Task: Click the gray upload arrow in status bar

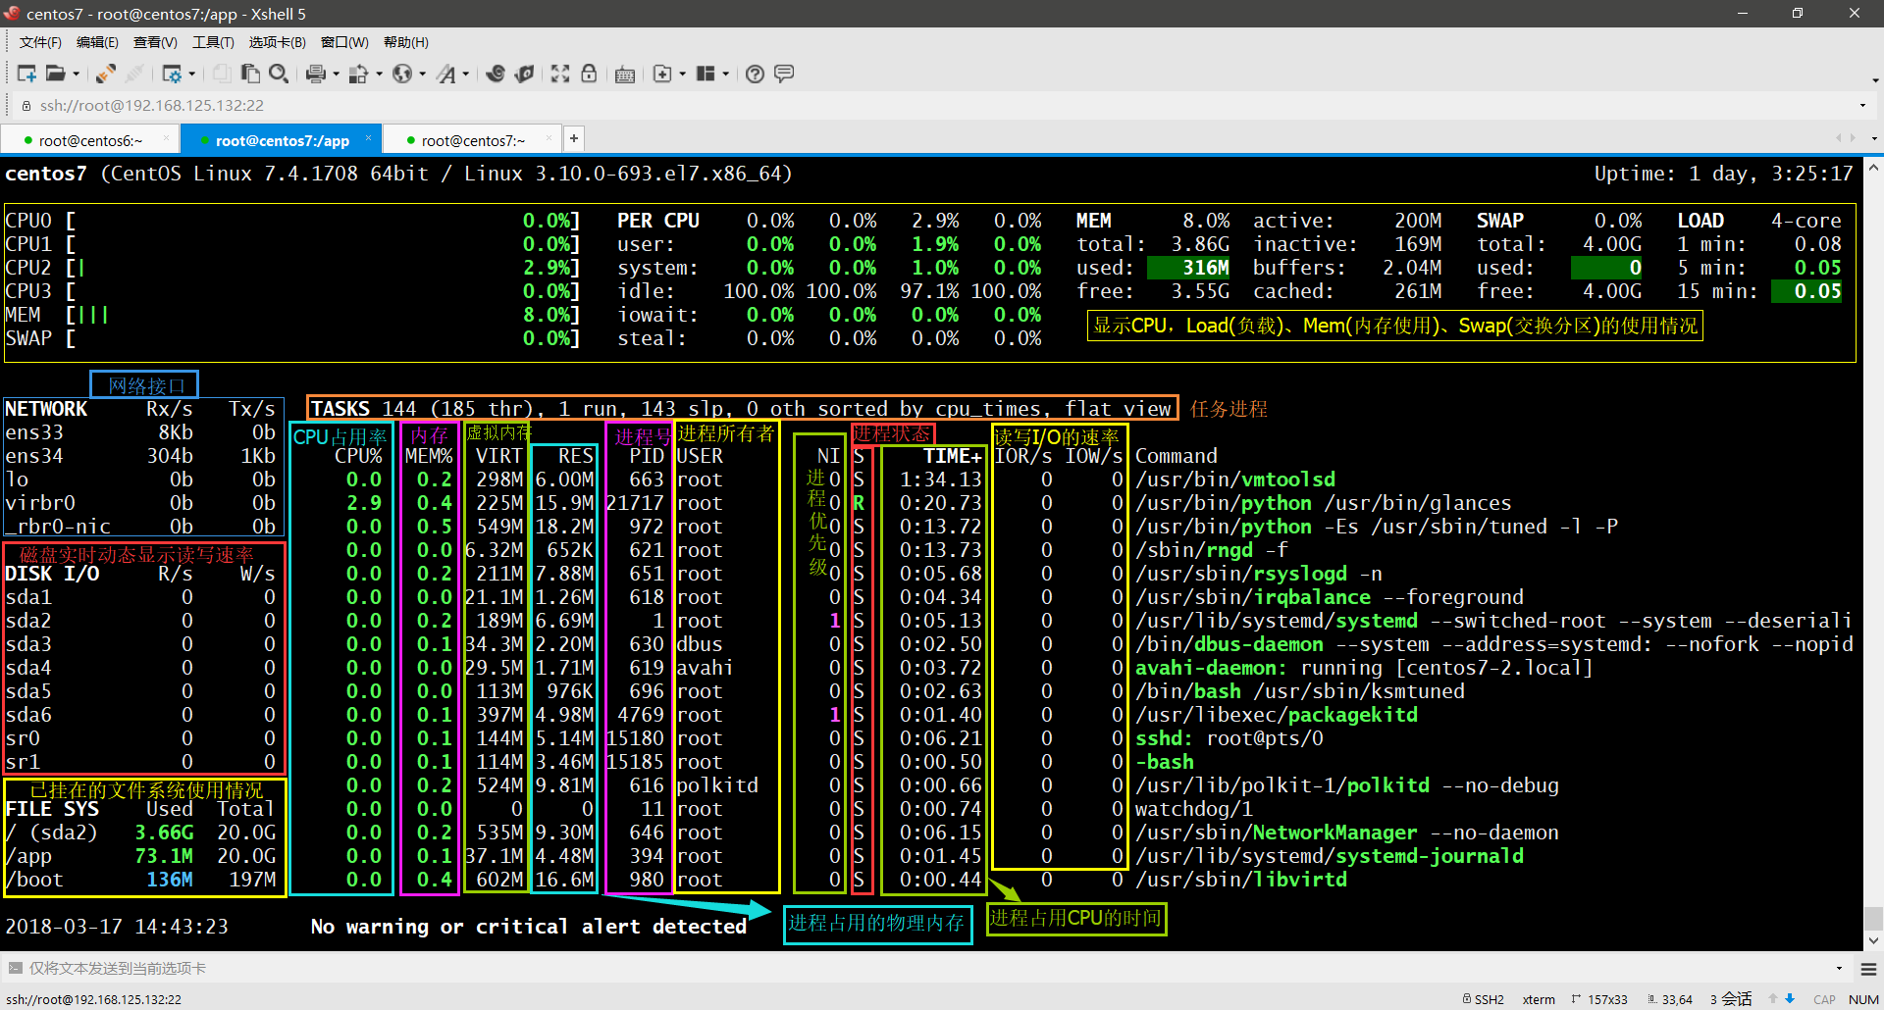Action: (x=1773, y=999)
